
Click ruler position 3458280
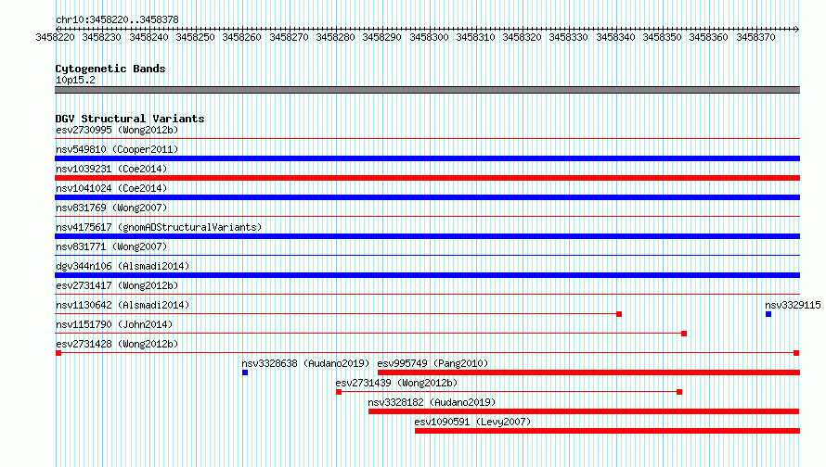coord(336,37)
